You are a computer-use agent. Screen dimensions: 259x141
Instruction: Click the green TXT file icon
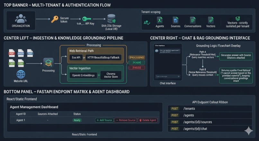click(x=12, y=63)
